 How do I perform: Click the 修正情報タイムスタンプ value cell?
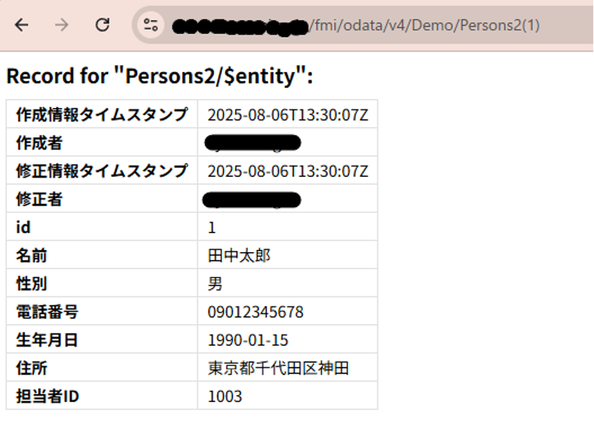click(x=287, y=171)
